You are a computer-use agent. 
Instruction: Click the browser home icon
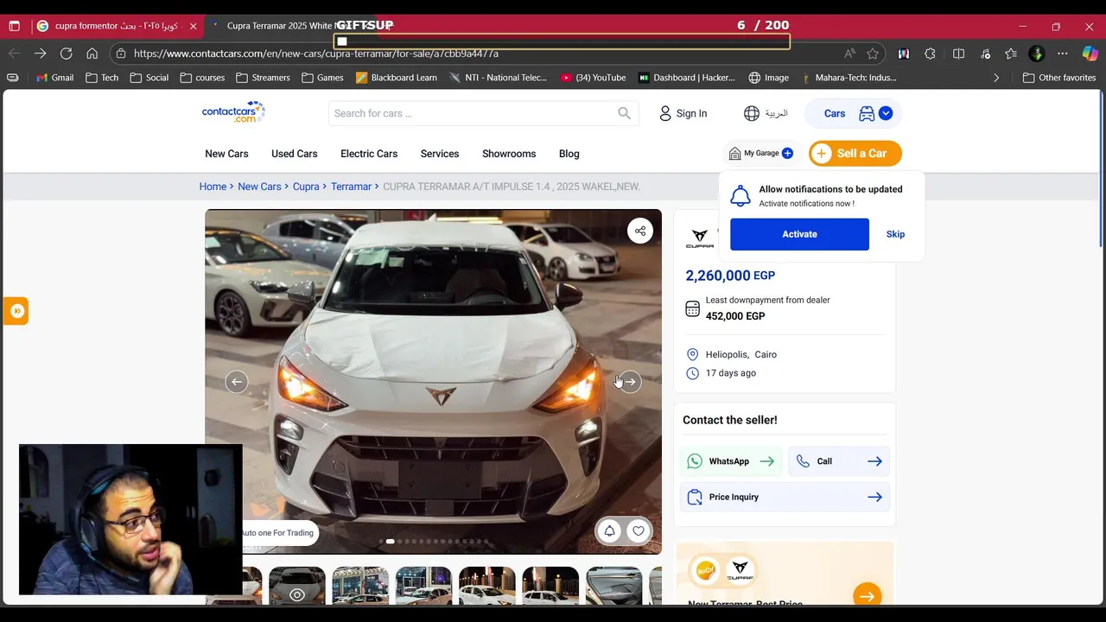coord(92,54)
